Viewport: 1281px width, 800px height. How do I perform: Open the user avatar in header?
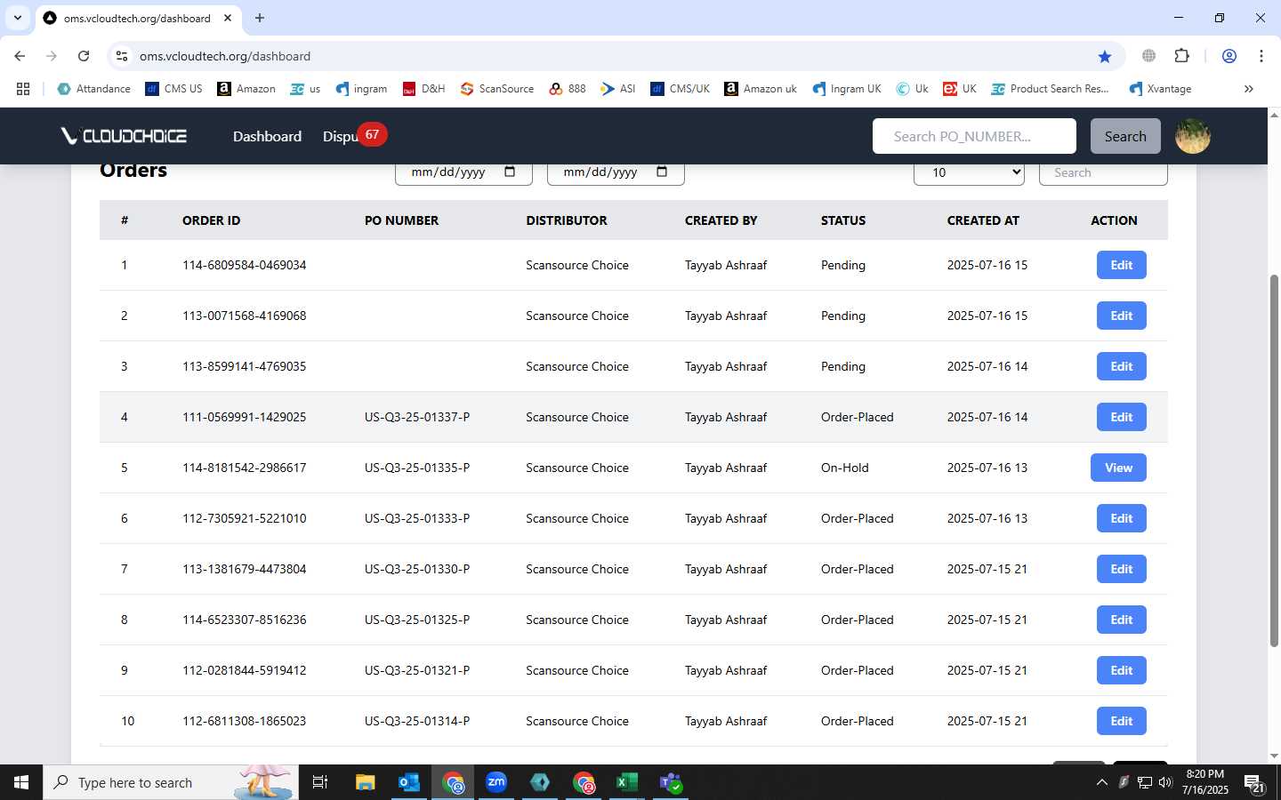click(1193, 136)
